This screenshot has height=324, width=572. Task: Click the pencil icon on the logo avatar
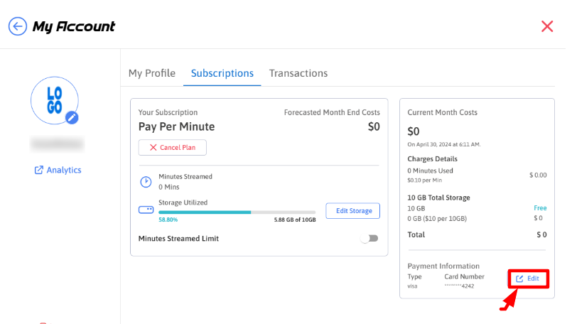pyautogui.click(x=72, y=118)
